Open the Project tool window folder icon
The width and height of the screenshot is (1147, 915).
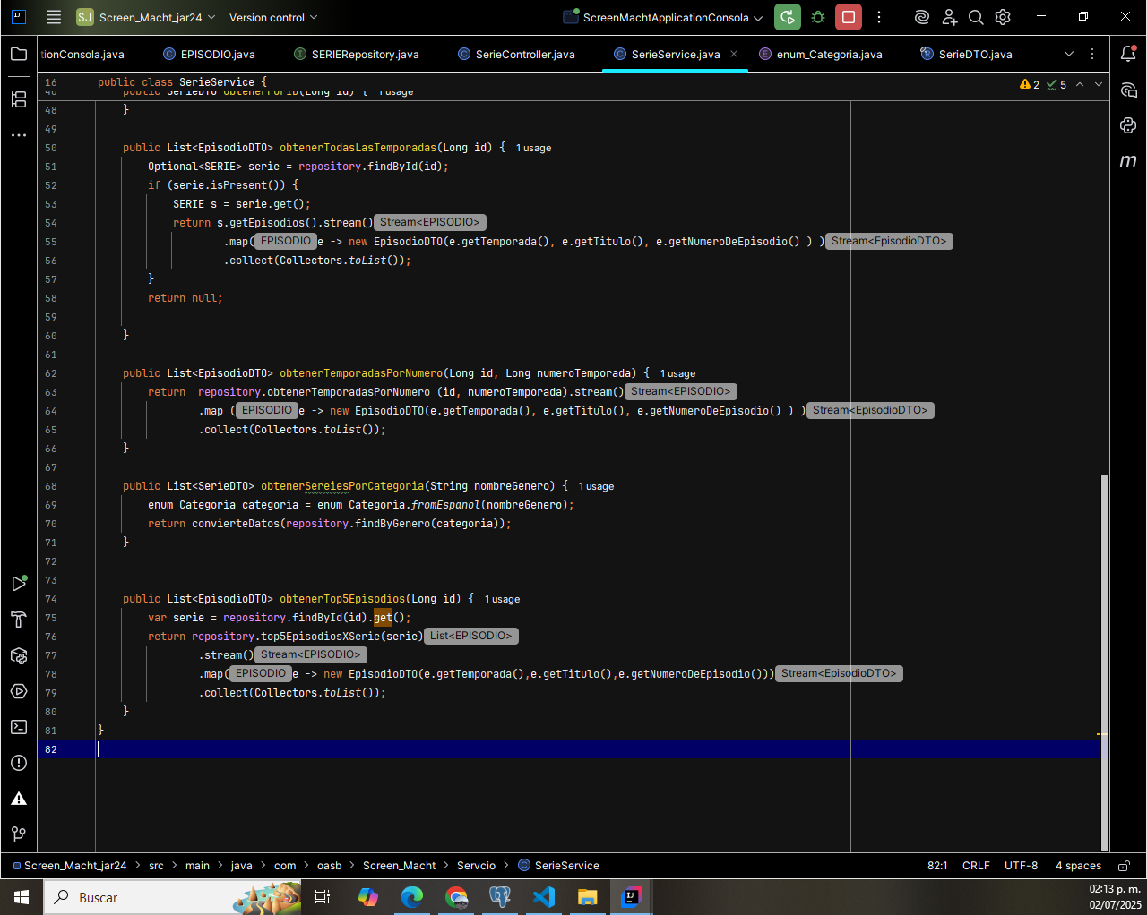click(19, 54)
